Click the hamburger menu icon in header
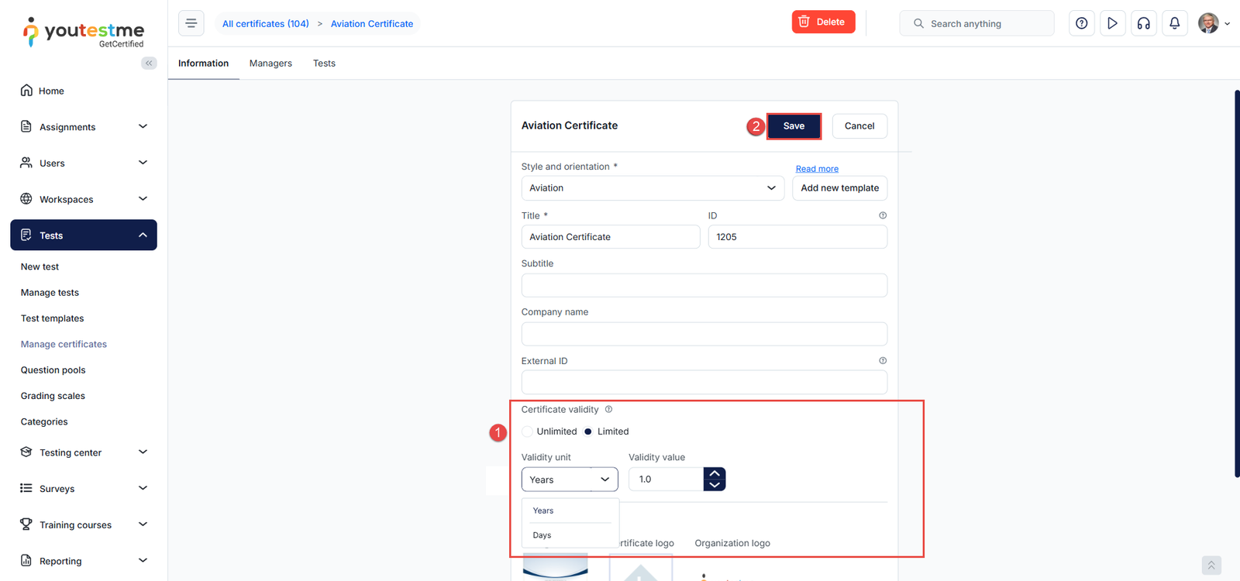 tap(191, 23)
